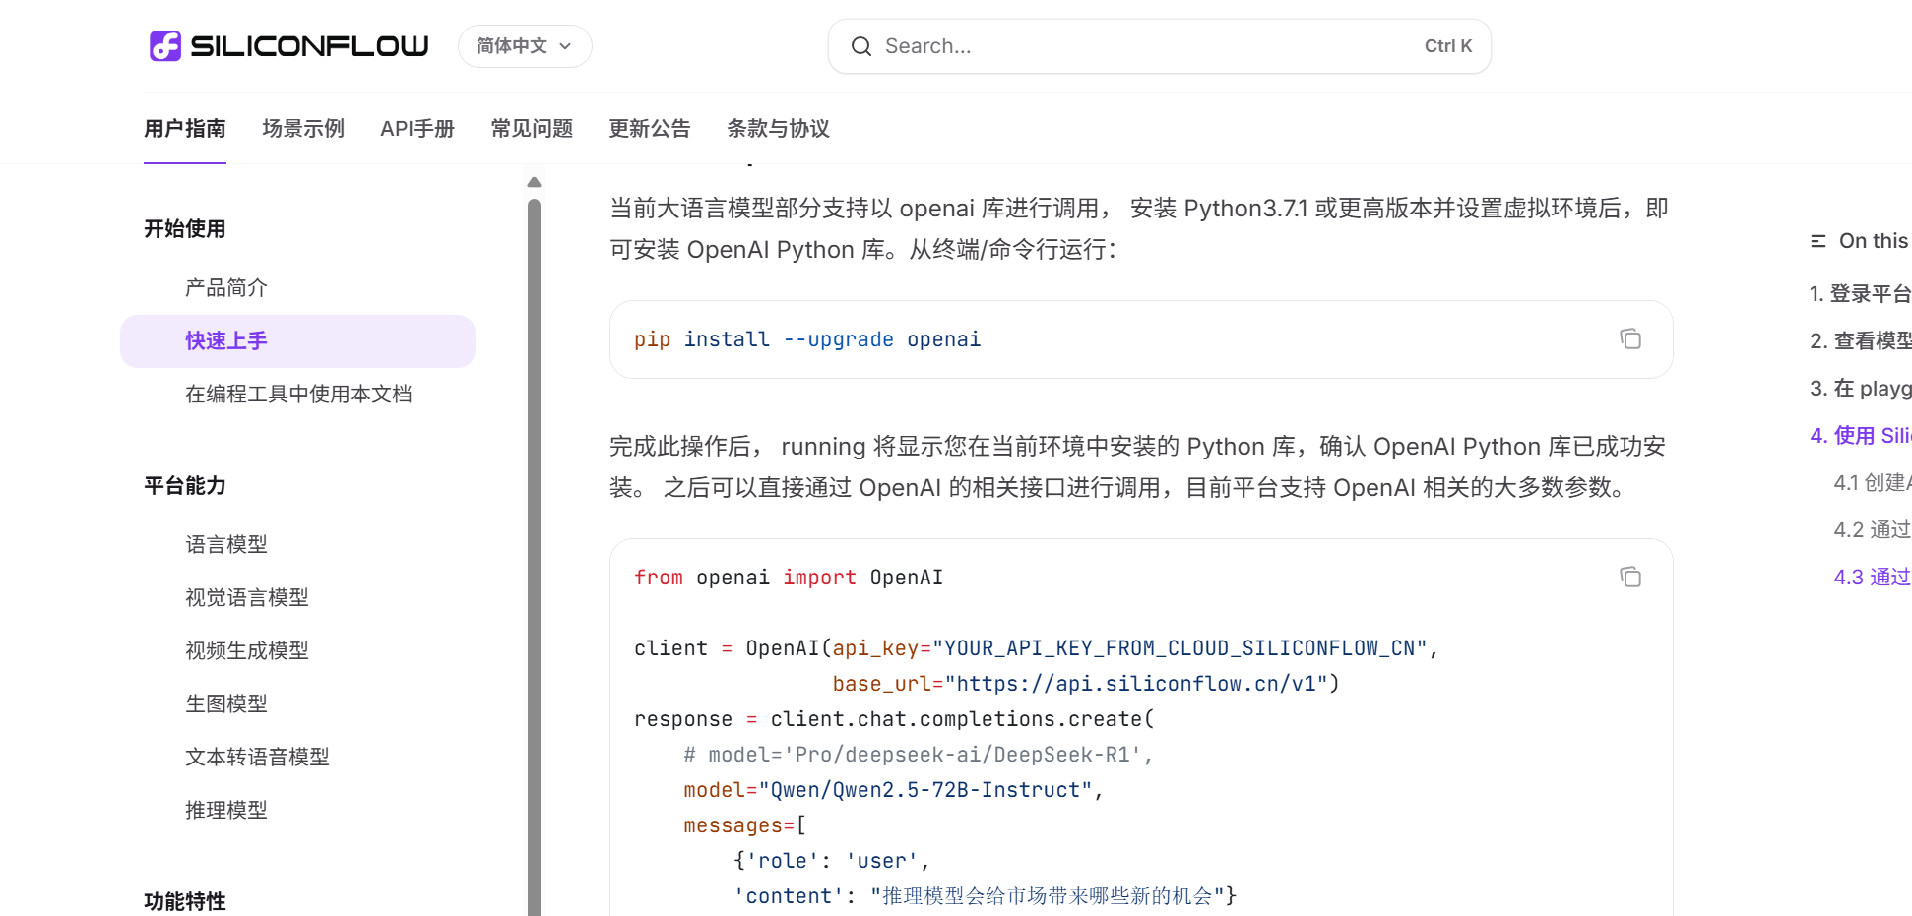Open the 更新公告 tab
Viewport: 1912px width, 916px height.
pos(650,129)
